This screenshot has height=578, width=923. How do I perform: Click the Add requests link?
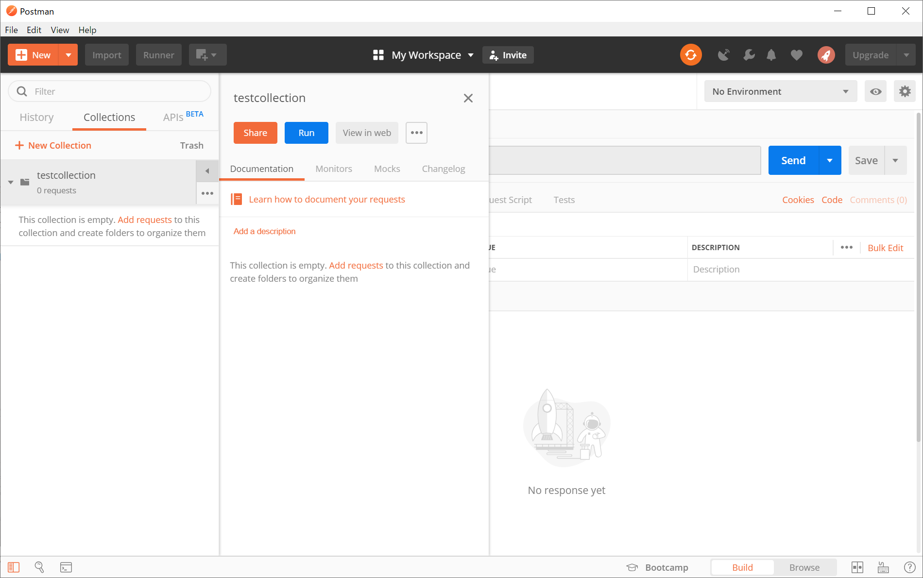[x=356, y=265]
